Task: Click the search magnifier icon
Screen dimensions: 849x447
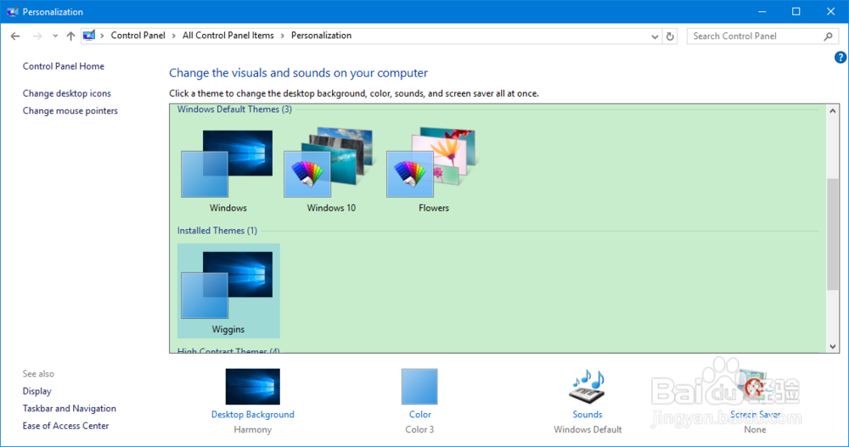Action: pyautogui.click(x=828, y=36)
